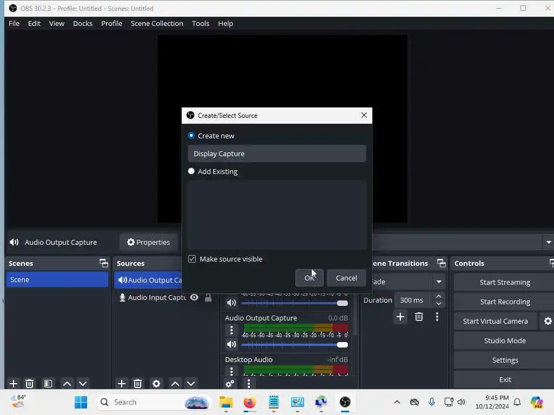
Task: Move scene down with arrow icon
Action: 83,384
